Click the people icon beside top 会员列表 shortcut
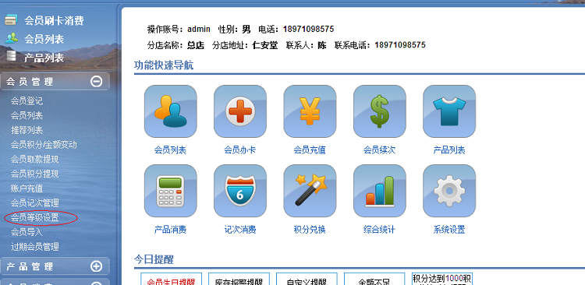The image size is (585, 285). (11, 38)
